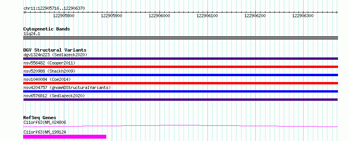Click the red bar under nsv1040084
The height and width of the screenshot is (141, 349).
[180, 83]
